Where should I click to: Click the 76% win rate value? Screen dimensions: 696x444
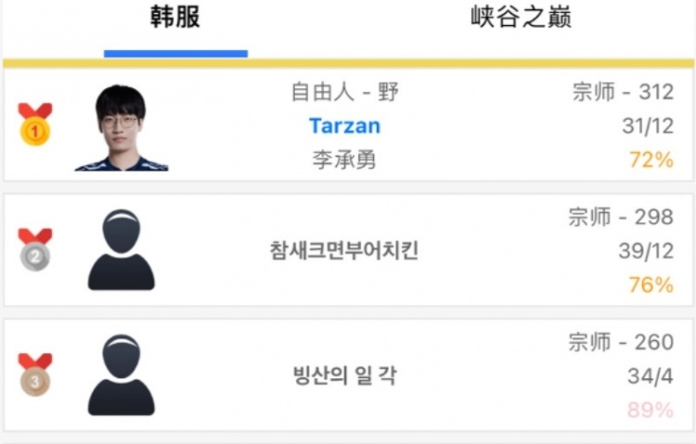point(651,285)
